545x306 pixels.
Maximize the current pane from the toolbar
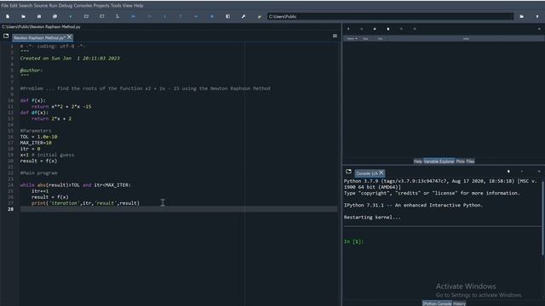pos(227,16)
